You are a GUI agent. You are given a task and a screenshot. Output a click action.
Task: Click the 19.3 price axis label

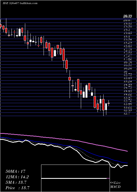click(x=127, y=30)
